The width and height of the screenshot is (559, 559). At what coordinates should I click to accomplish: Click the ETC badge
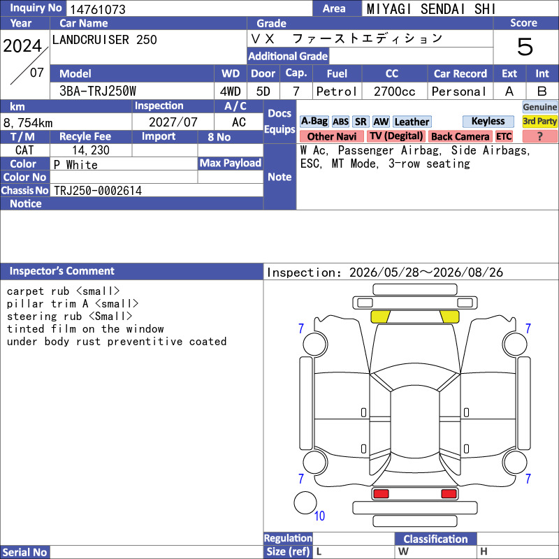504,136
